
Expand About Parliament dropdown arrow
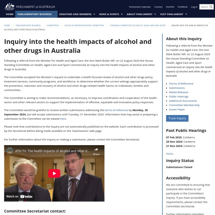155,14
